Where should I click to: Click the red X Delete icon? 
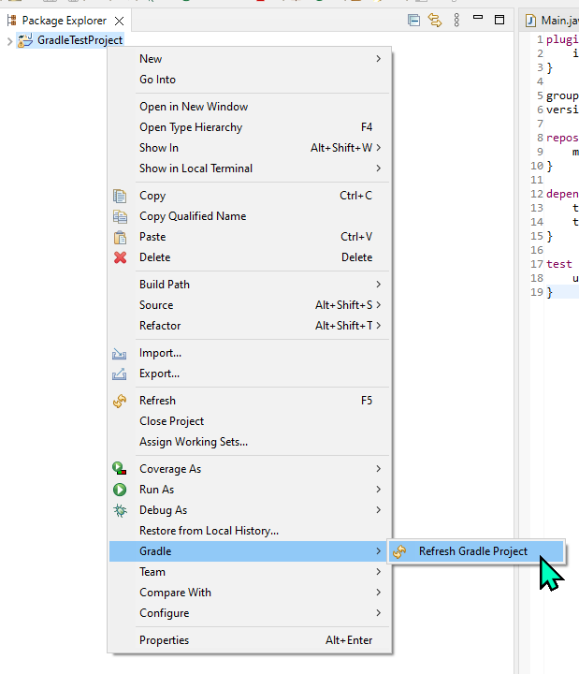point(121,257)
